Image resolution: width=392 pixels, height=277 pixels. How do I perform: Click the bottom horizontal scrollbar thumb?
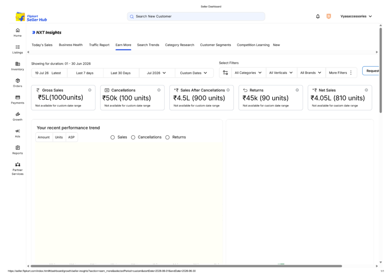click(186, 266)
